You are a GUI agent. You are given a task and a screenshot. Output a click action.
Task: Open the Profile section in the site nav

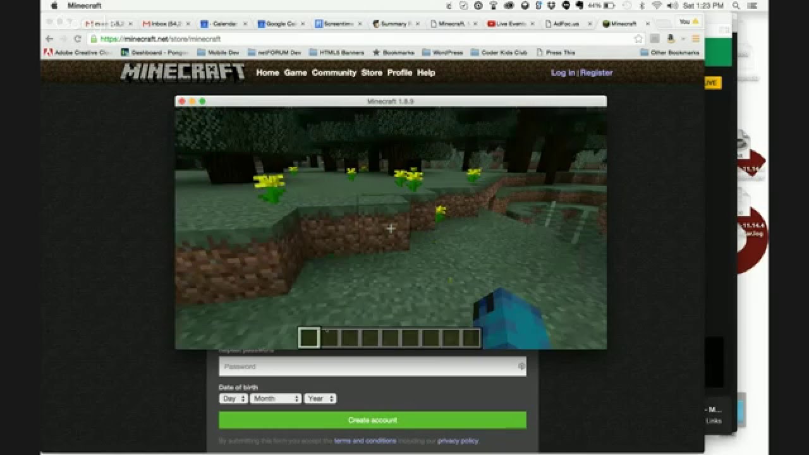pyautogui.click(x=399, y=73)
